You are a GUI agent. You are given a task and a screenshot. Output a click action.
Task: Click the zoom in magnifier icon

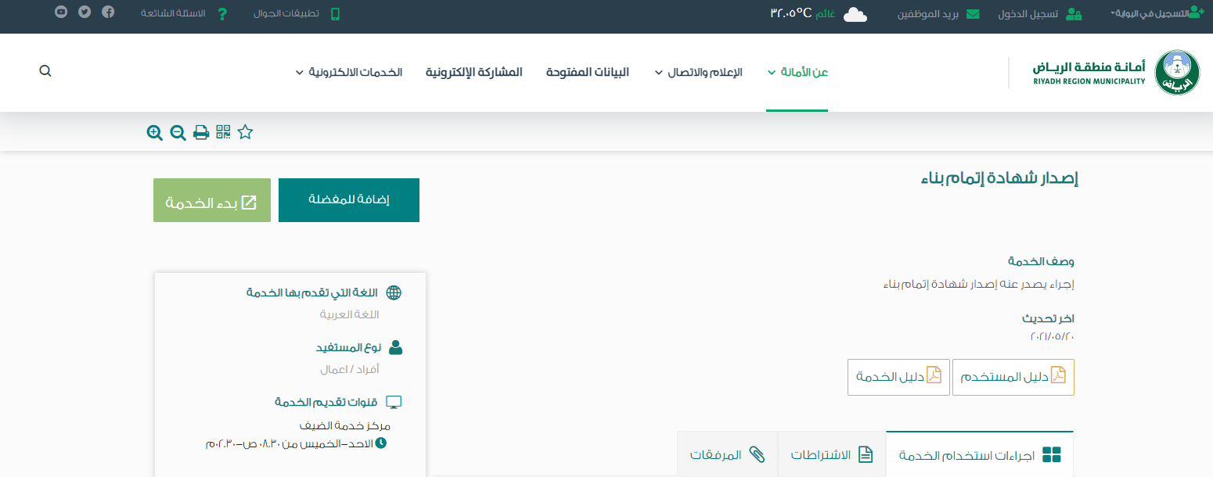(155, 133)
